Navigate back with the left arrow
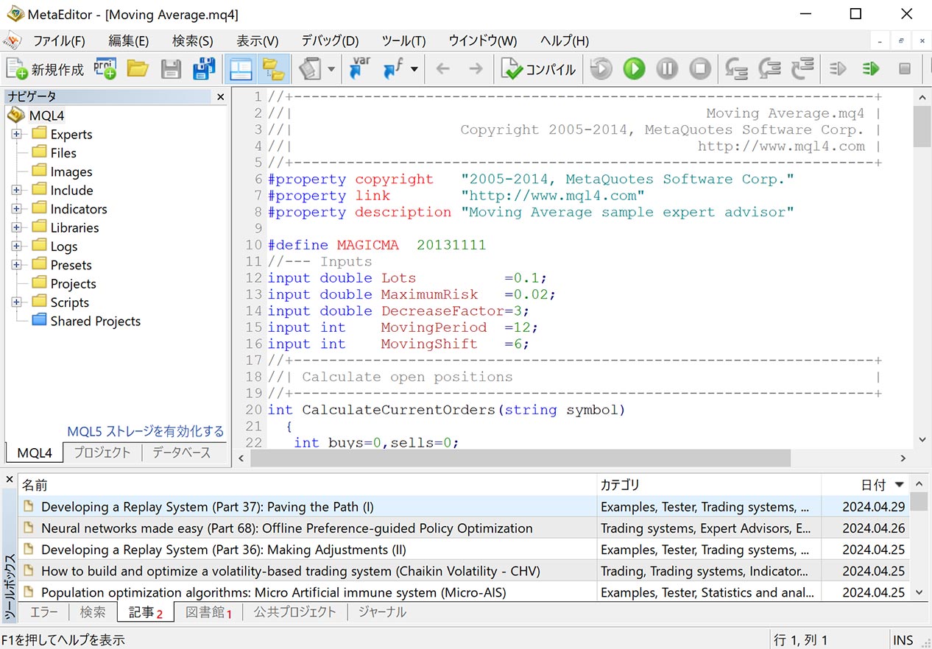932x649 pixels. tap(442, 69)
